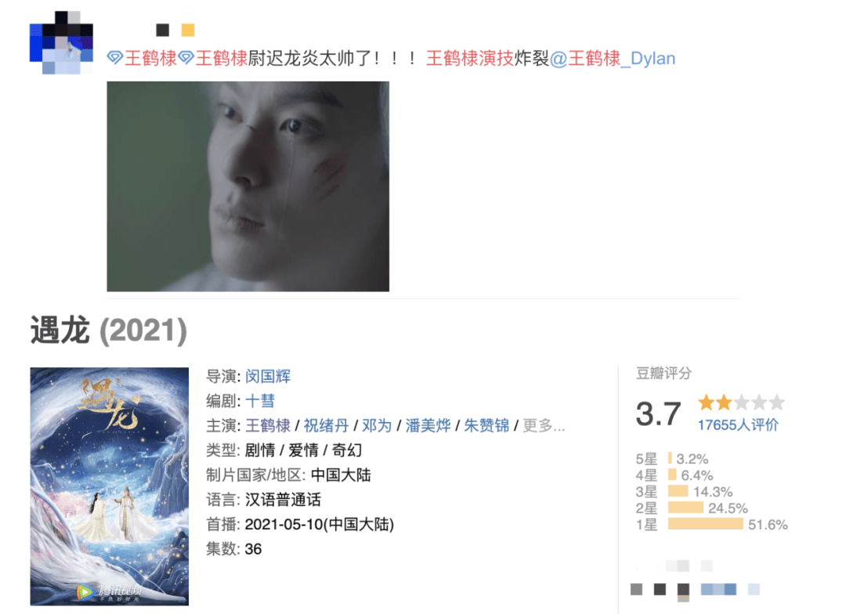Image resolution: width=846 pixels, height=614 pixels.
Task: Open director 闵国辉 page
Action: point(268,376)
